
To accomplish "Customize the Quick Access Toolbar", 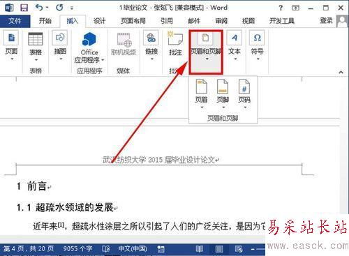I will coord(72,8).
